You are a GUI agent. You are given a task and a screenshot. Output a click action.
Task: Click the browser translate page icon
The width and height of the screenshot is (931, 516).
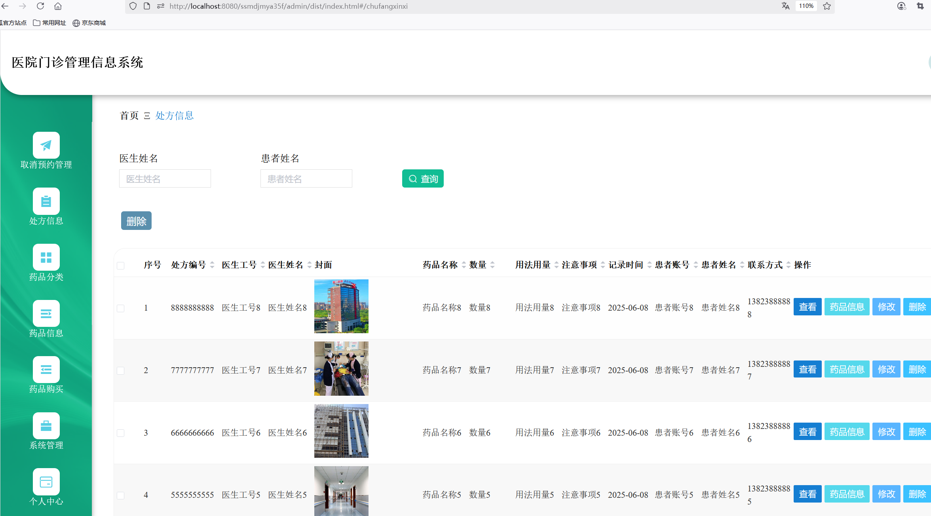[x=786, y=6]
